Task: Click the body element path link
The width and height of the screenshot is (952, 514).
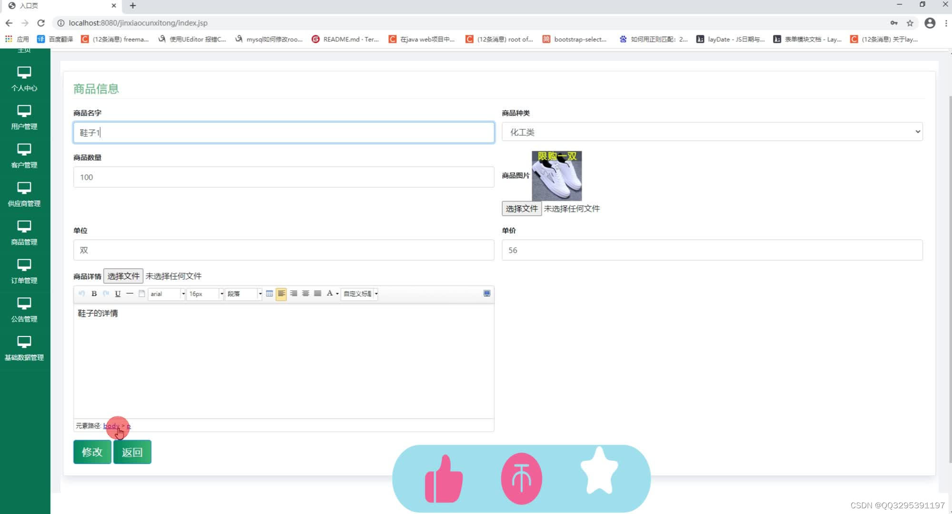Action: click(111, 425)
